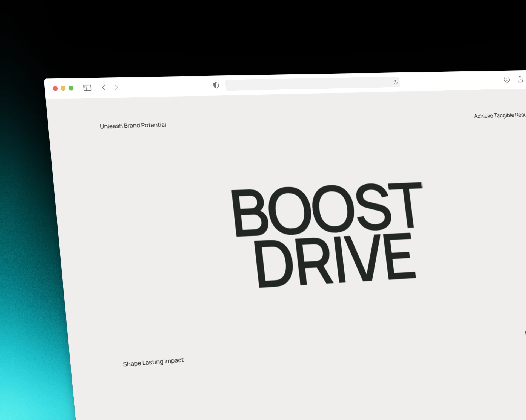This screenshot has width=526, height=420.
Task: Follow the "Achieve Tangible Results" link
Action: point(499,115)
